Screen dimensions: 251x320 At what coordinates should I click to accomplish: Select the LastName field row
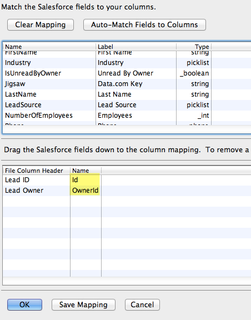point(127,94)
